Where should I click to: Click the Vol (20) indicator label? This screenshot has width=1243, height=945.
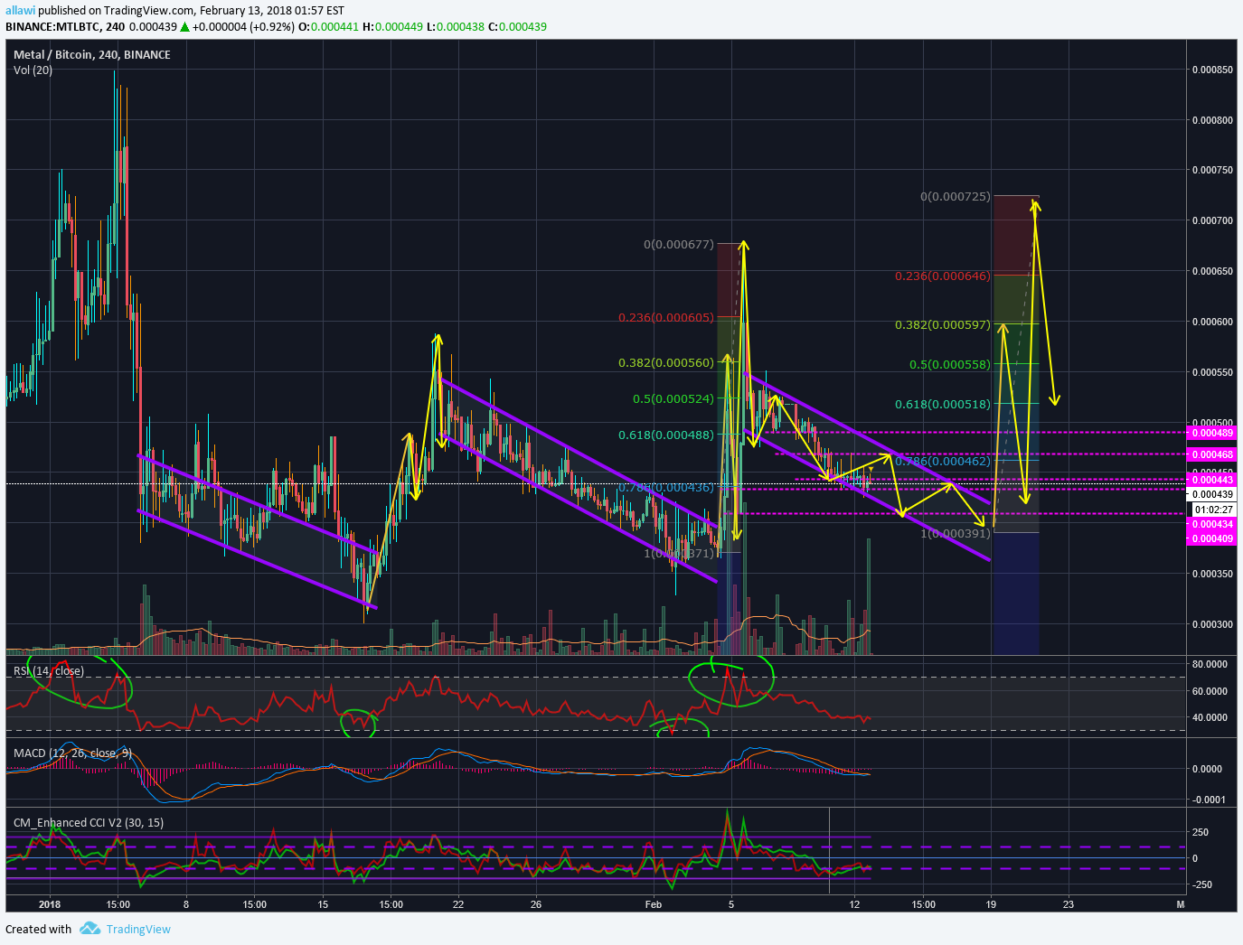(x=33, y=70)
